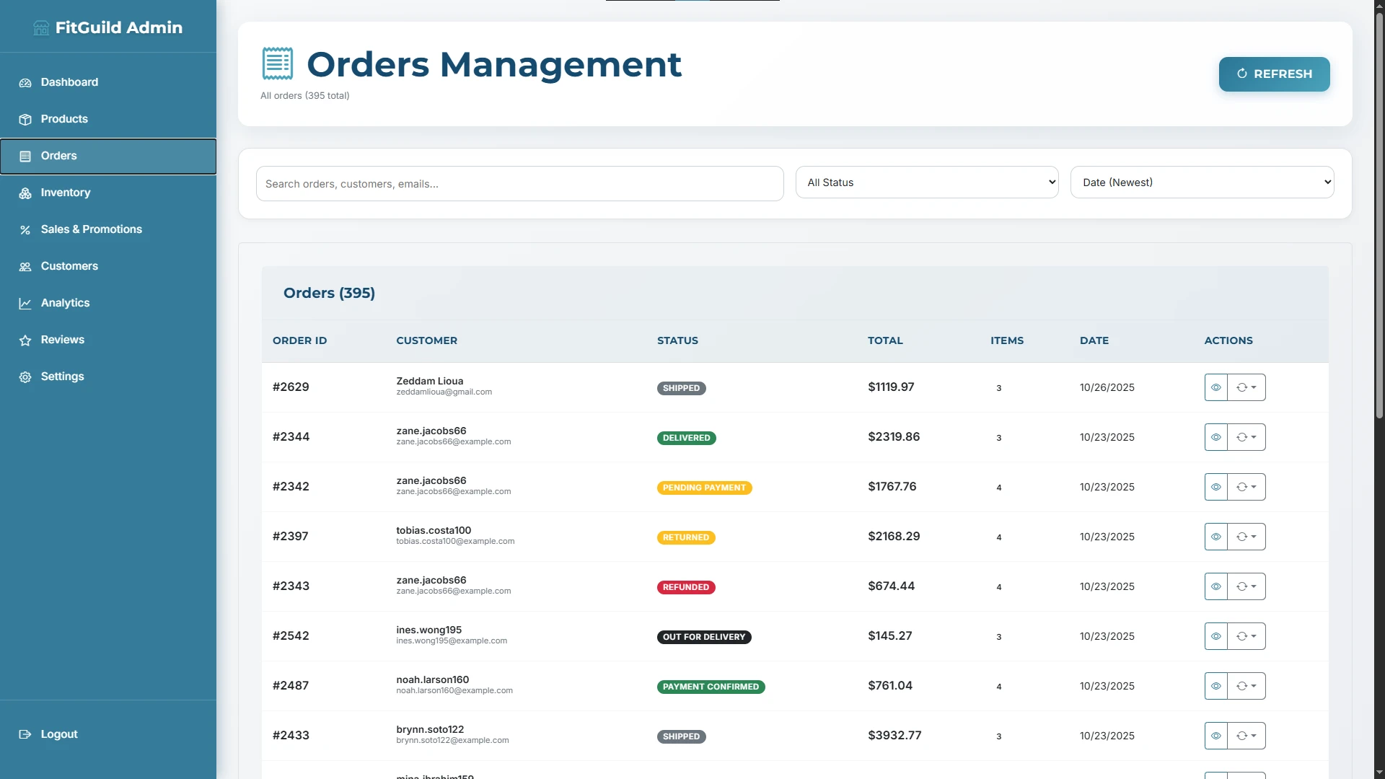View order #2342 using its eye icon
This screenshot has width=1385, height=779.
[1216, 487]
